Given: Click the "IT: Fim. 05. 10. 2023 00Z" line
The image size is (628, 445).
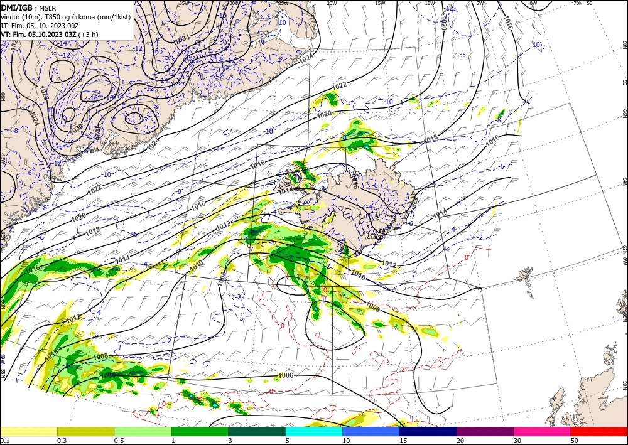Looking at the screenshot, I should (x=40, y=26).
